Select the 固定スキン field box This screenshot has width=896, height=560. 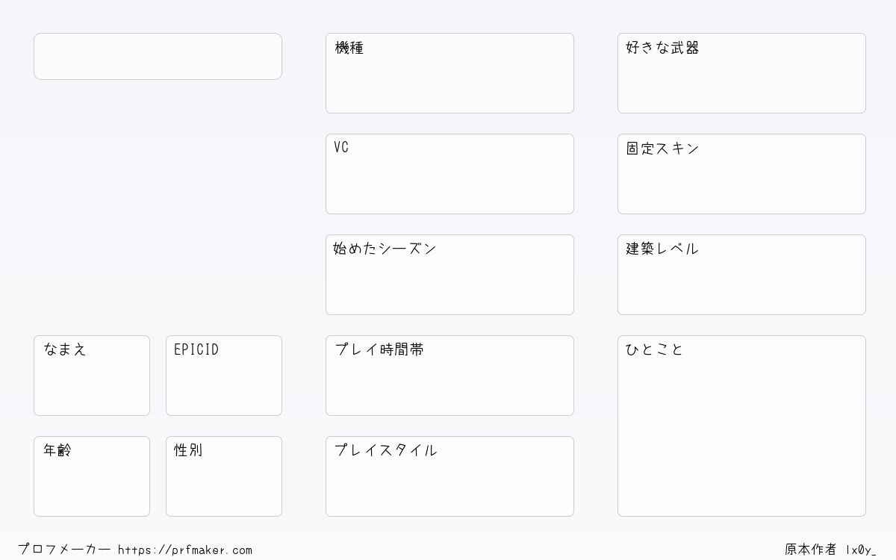(x=741, y=174)
